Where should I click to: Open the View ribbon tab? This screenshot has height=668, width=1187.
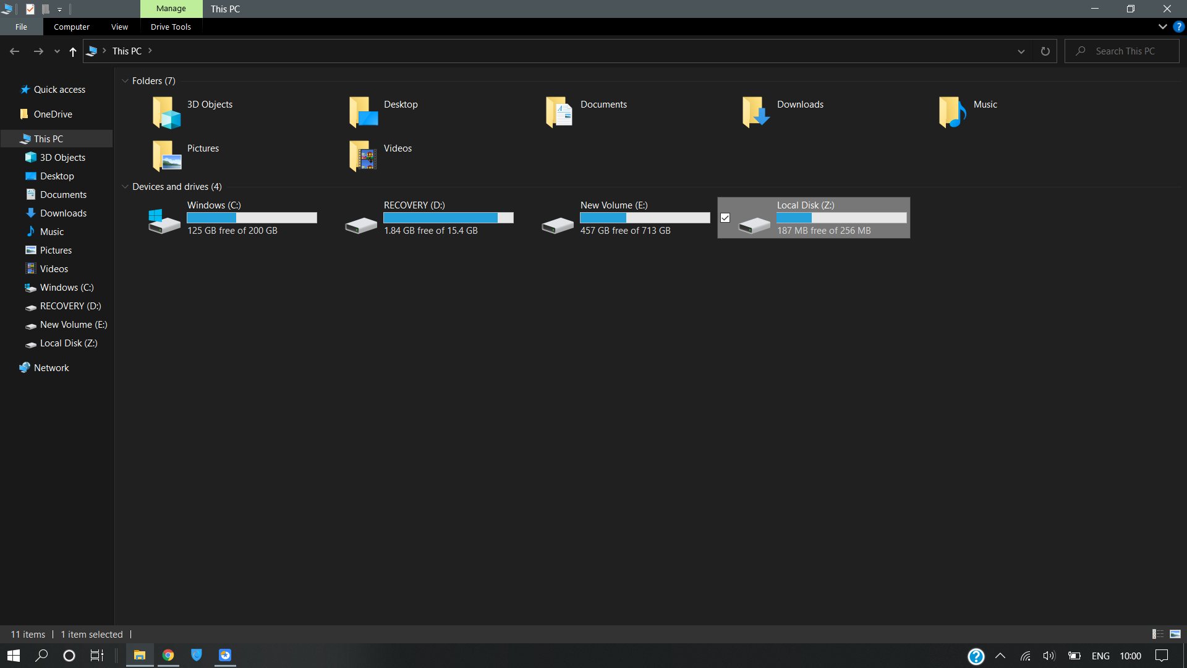point(119,27)
